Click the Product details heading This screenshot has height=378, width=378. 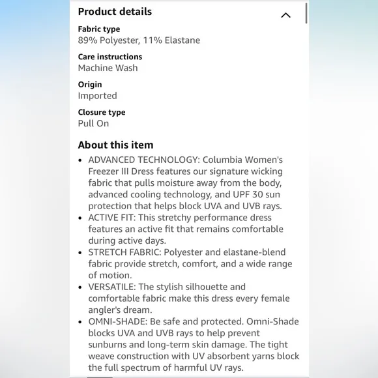point(115,12)
